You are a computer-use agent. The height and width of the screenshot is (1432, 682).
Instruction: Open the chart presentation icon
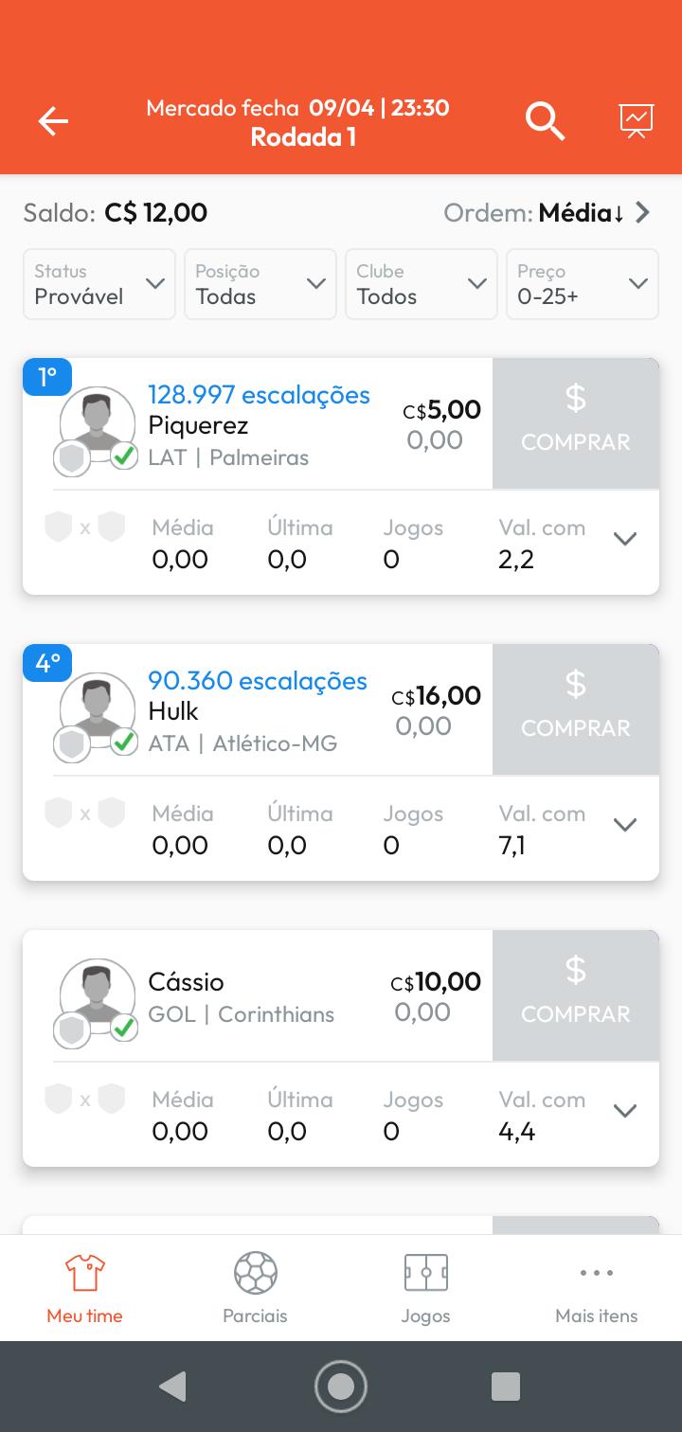click(x=637, y=120)
